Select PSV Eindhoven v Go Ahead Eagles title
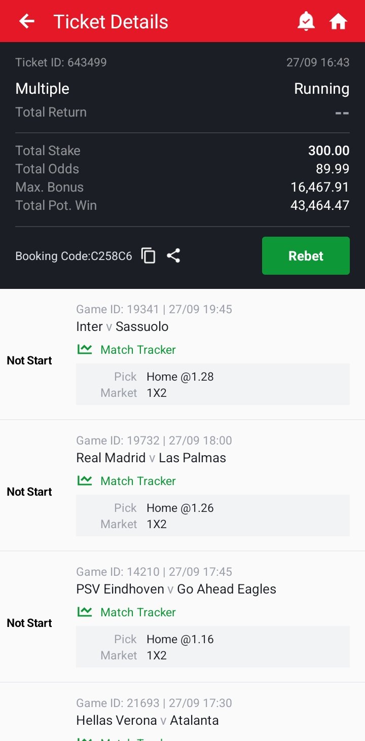Viewport: 365px width, 741px height. pyautogui.click(x=176, y=589)
